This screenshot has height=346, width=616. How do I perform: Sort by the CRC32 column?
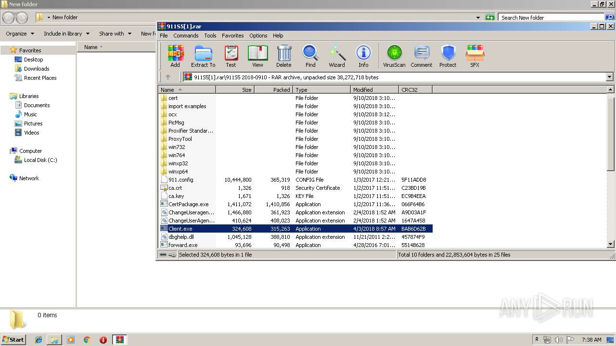tap(415, 90)
